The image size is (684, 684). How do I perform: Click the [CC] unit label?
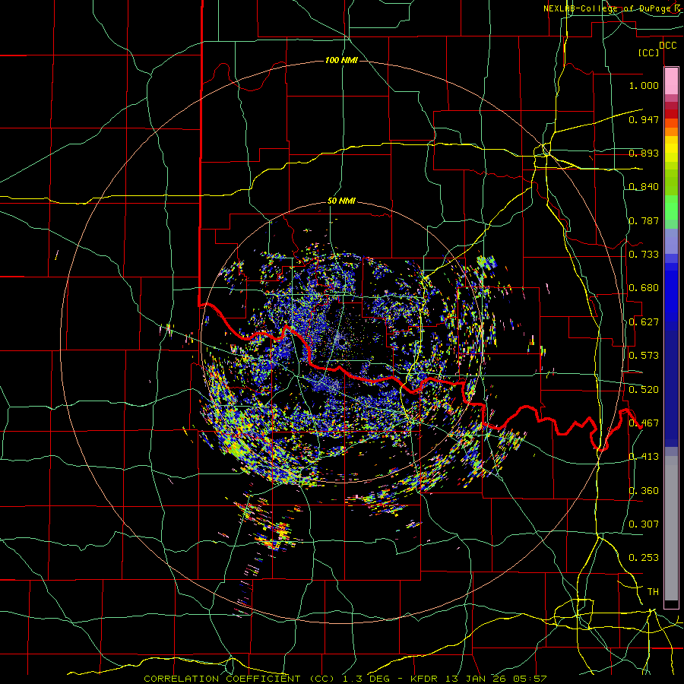649,52
